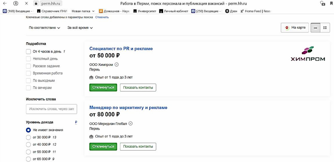
Task: Open the Химпром company logo
Action: pos(308,53)
